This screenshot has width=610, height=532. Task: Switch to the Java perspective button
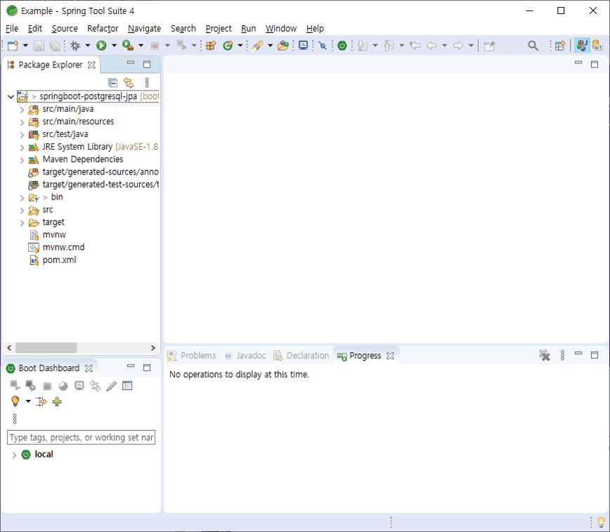click(x=582, y=46)
